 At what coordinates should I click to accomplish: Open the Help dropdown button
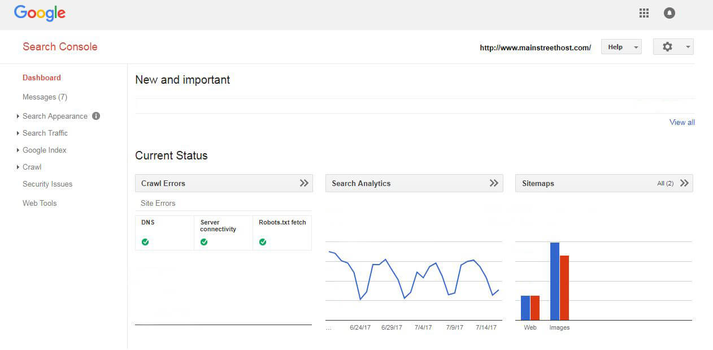(621, 47)
